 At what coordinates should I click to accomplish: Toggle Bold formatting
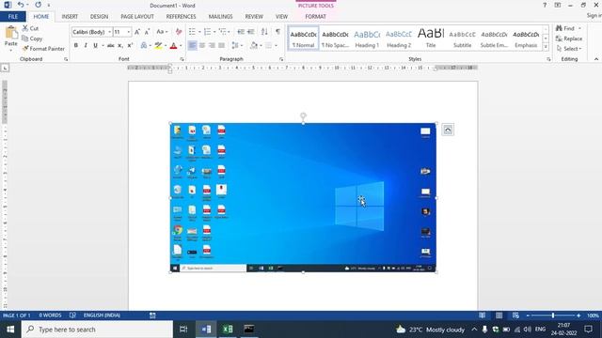[x=76, y=46]
